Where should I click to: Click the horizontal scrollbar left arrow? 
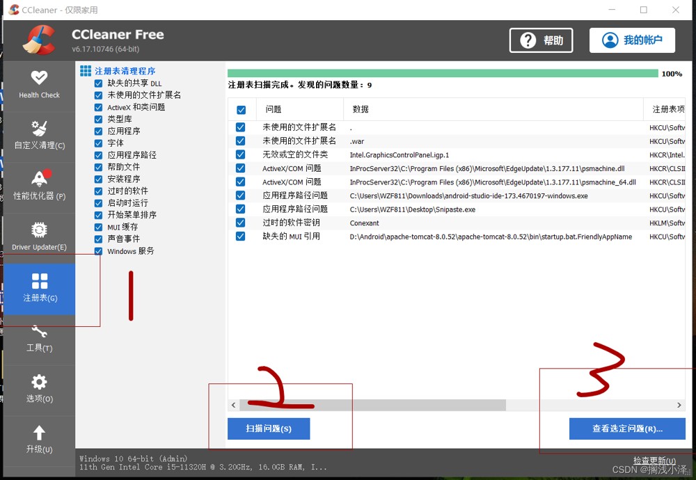click(x=233, y=405)
